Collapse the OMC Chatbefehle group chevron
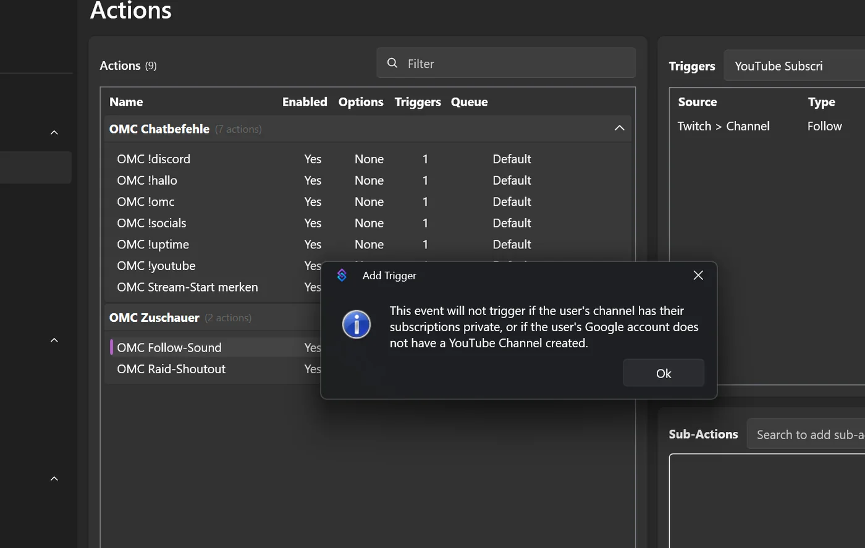This screenshot has width=865, height=548. 619,129
